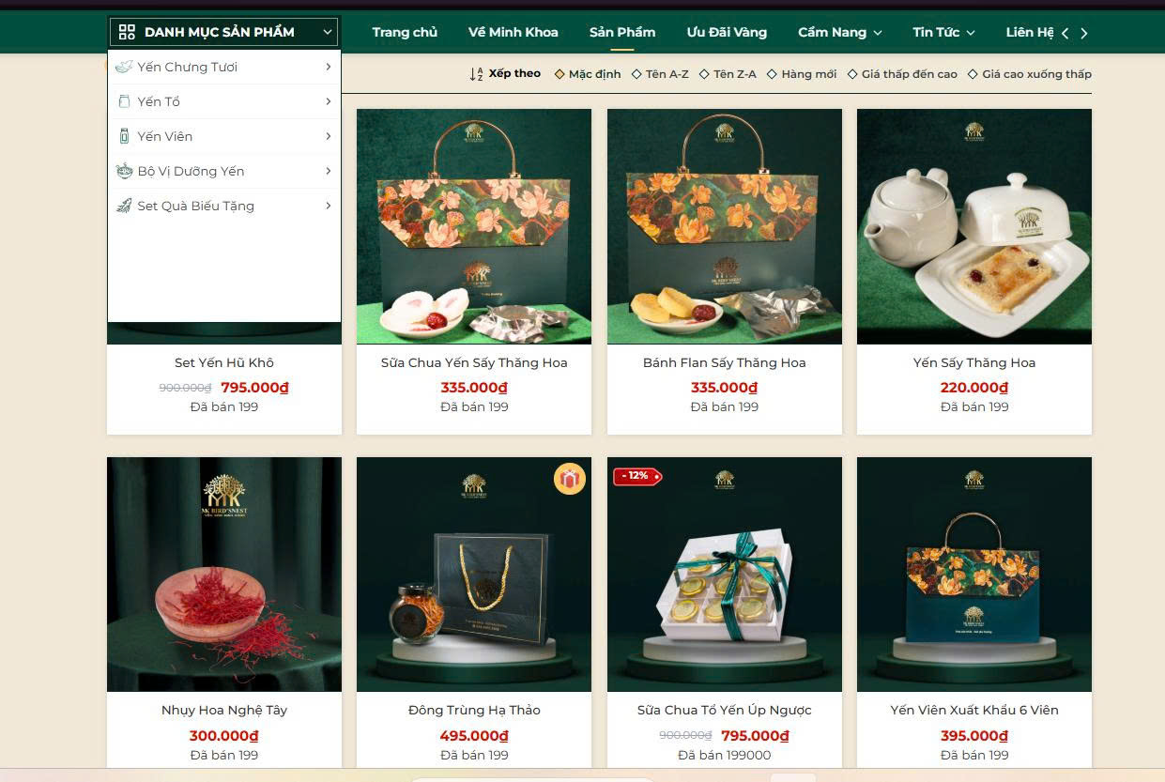The width and height of the screenshot is (1165, 782).
Task: Click the Yến Tổ jar icon
Action: pyautogui.click(x=124, y=101)
